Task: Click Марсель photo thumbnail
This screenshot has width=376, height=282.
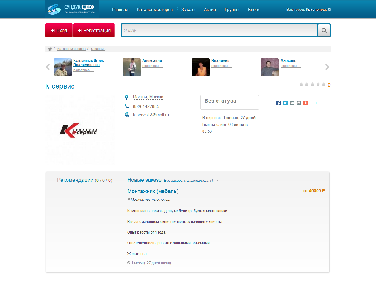Action: pos(270,67)
